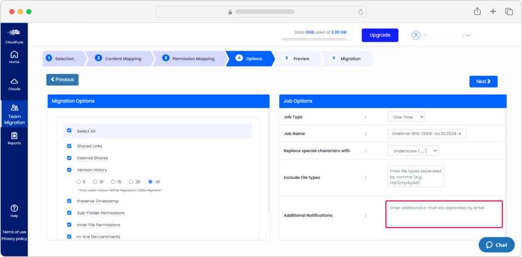
Task: Disable the Preserve Timestamp checkbox
Action: (69, 201)
